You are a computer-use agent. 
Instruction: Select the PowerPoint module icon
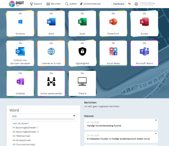click(x=113, y=22)
